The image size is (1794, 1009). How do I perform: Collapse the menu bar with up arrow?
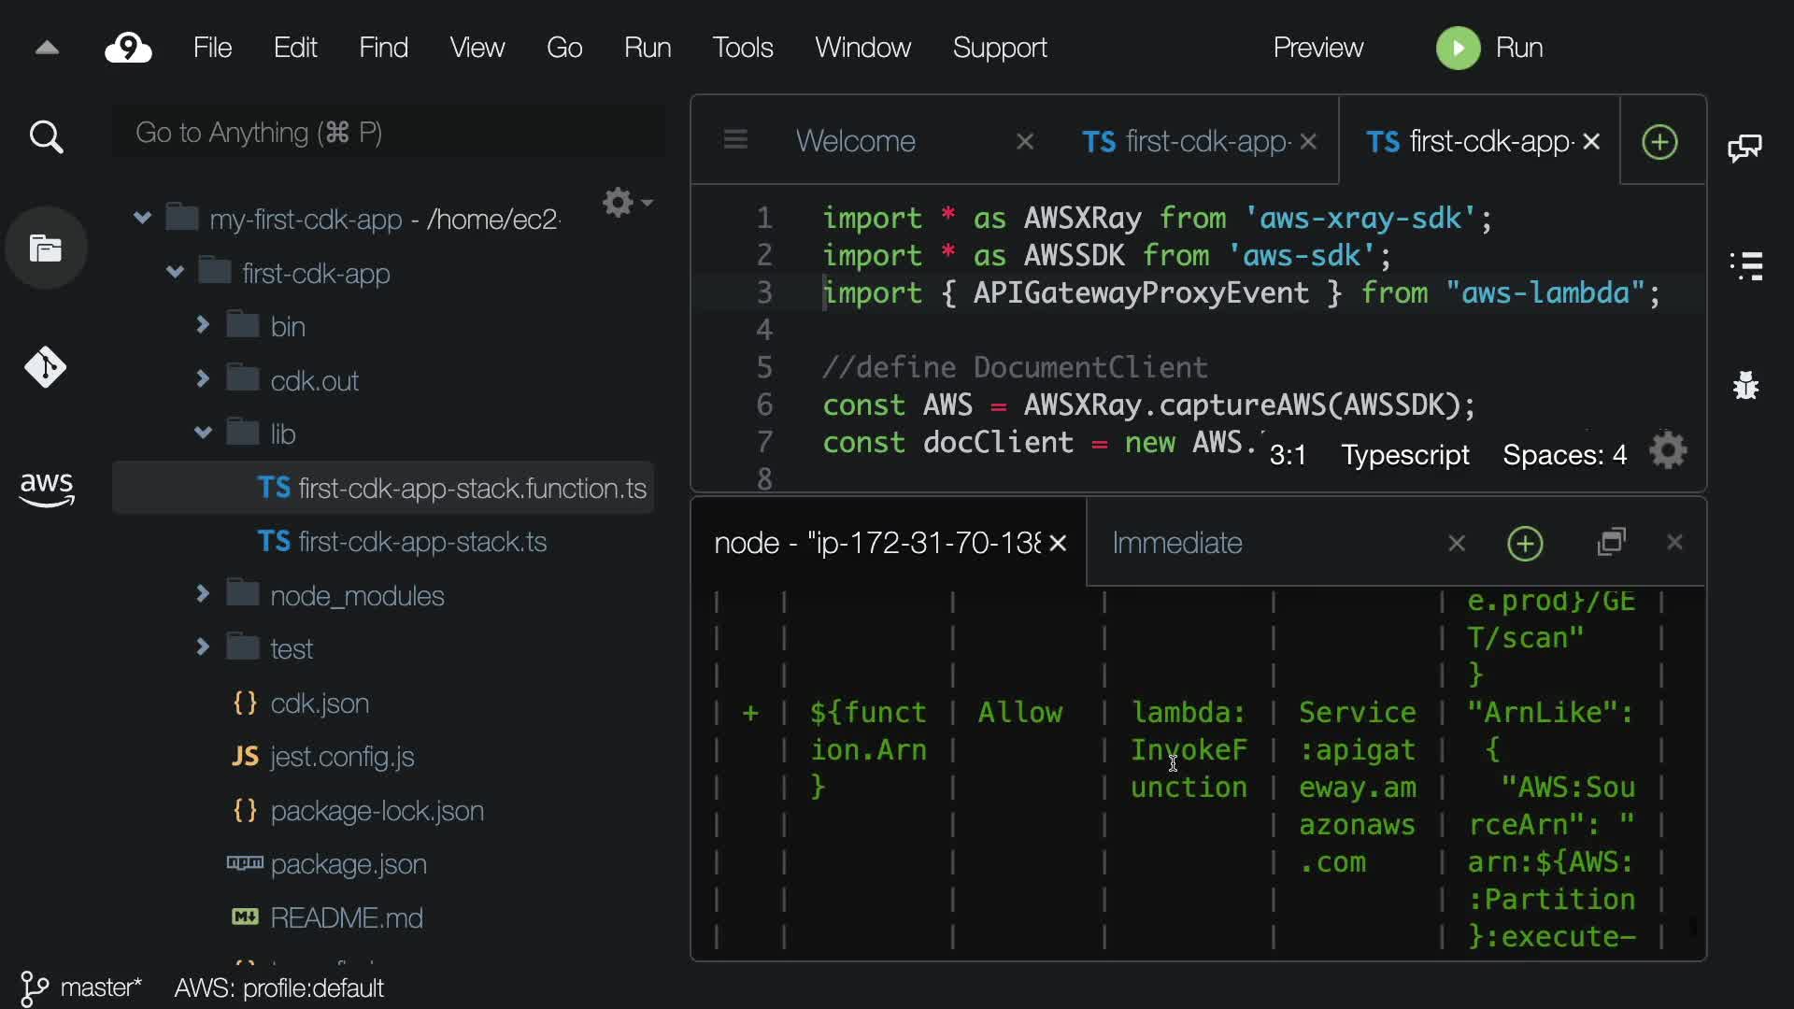coord(47,48)
